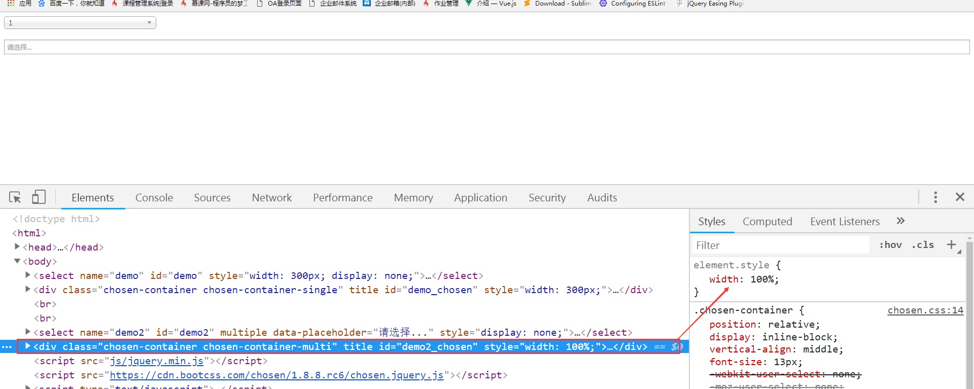
Task: Open the Download - Sublime bookmark
Action: point(558,4)
